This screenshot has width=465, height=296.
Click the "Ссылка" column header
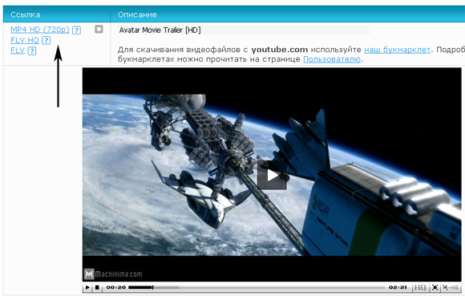click(x=26, y=14)
